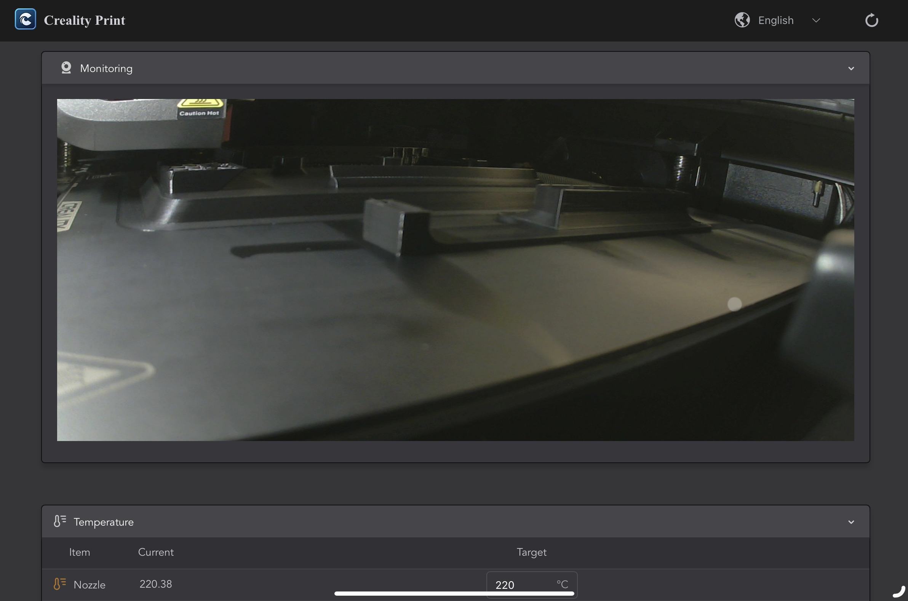Click the orange Nozzle thermometer icon
908x601 pixels.
pyautogui.click(x=60, y=584)
